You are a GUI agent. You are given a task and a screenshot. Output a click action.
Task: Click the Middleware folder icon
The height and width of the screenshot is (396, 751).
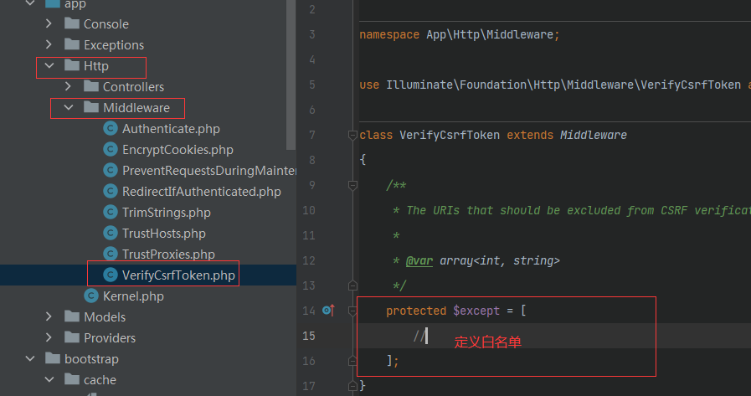(91, 107)
